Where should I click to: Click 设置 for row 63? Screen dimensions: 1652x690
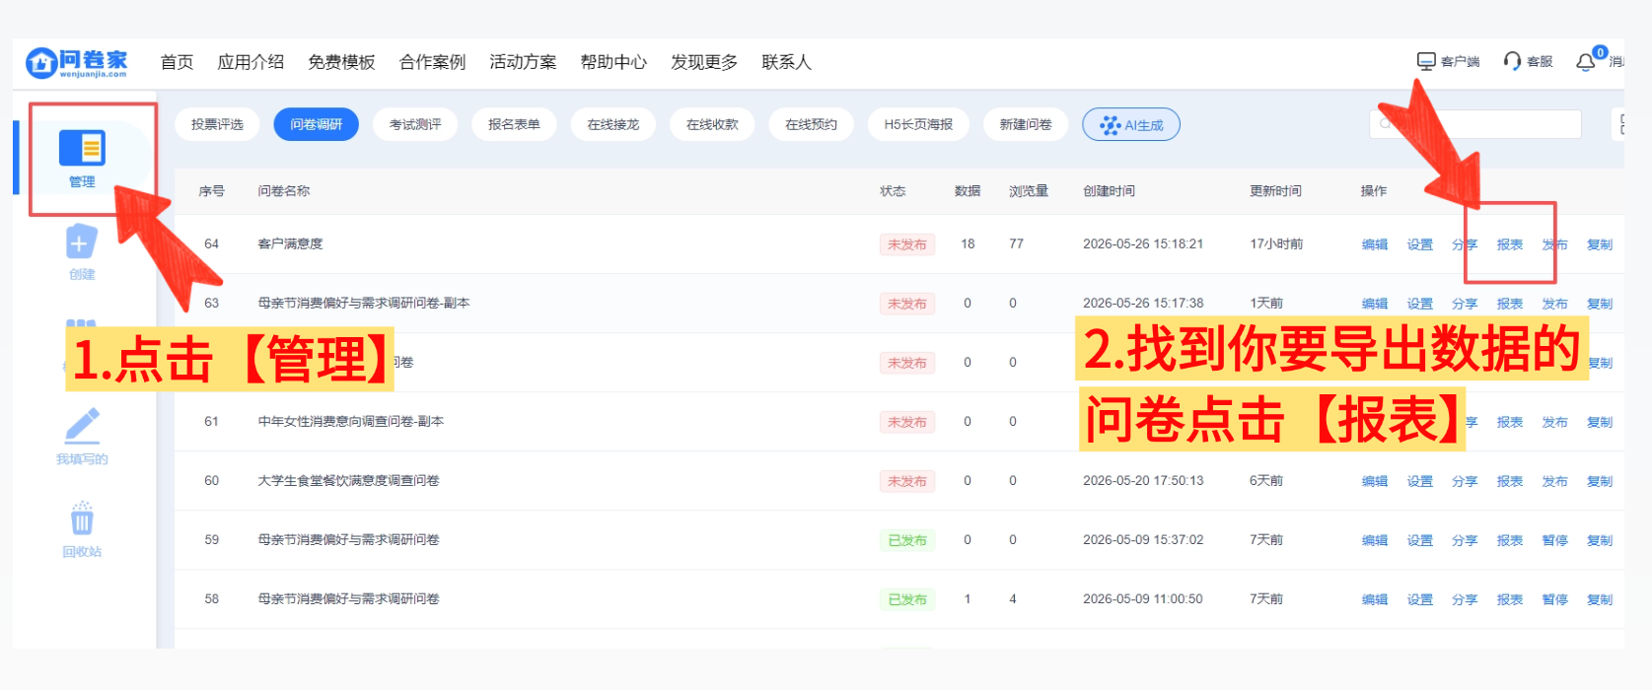click(x=1420, y=304)
